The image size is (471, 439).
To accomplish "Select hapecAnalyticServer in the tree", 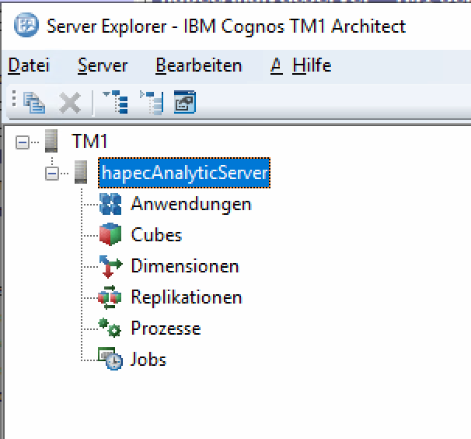I will tap(184, 173).
